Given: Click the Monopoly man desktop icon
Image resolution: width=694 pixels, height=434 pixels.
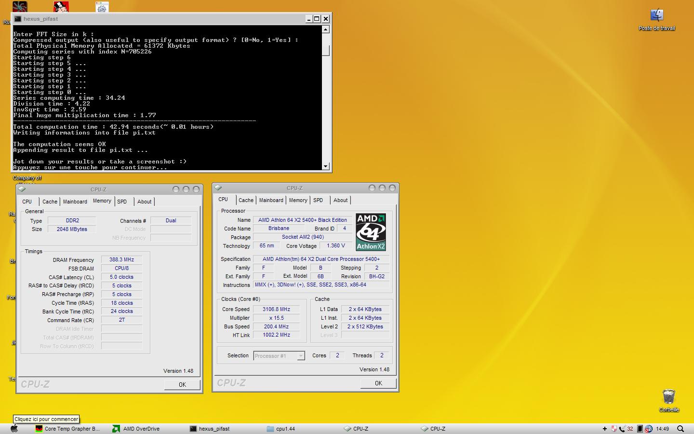Looking at the screenshot, I should [61, 7].
